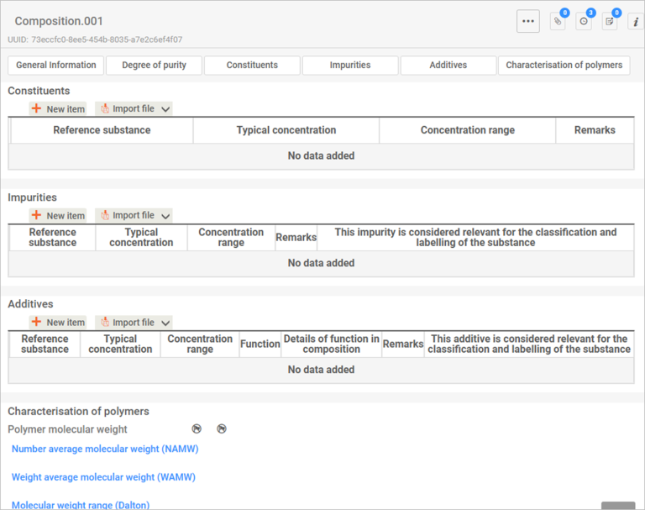Click Impurities table Remarks header
645x510 pixels.
point(296,238)
